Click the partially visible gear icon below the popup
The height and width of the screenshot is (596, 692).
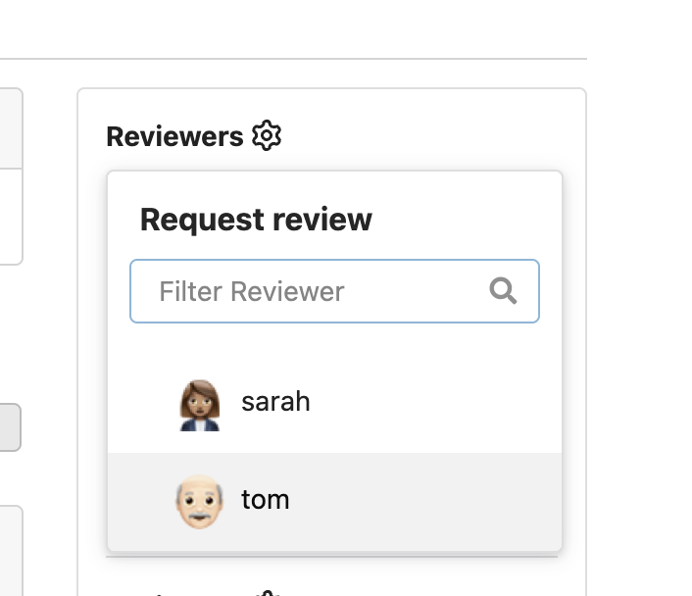coord(267,591)
